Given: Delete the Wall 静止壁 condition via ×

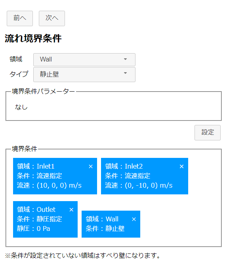Looking at the screenshot, I should pos(134,219).
